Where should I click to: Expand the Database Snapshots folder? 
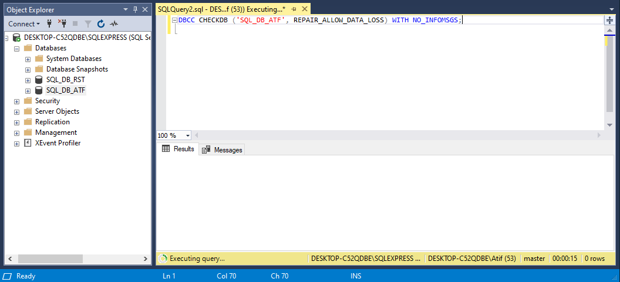(x=28, y=70)
